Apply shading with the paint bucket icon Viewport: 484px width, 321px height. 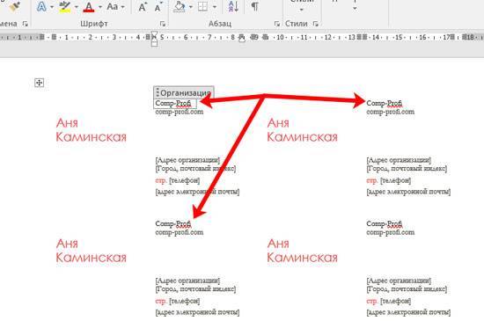coord(180,6)
